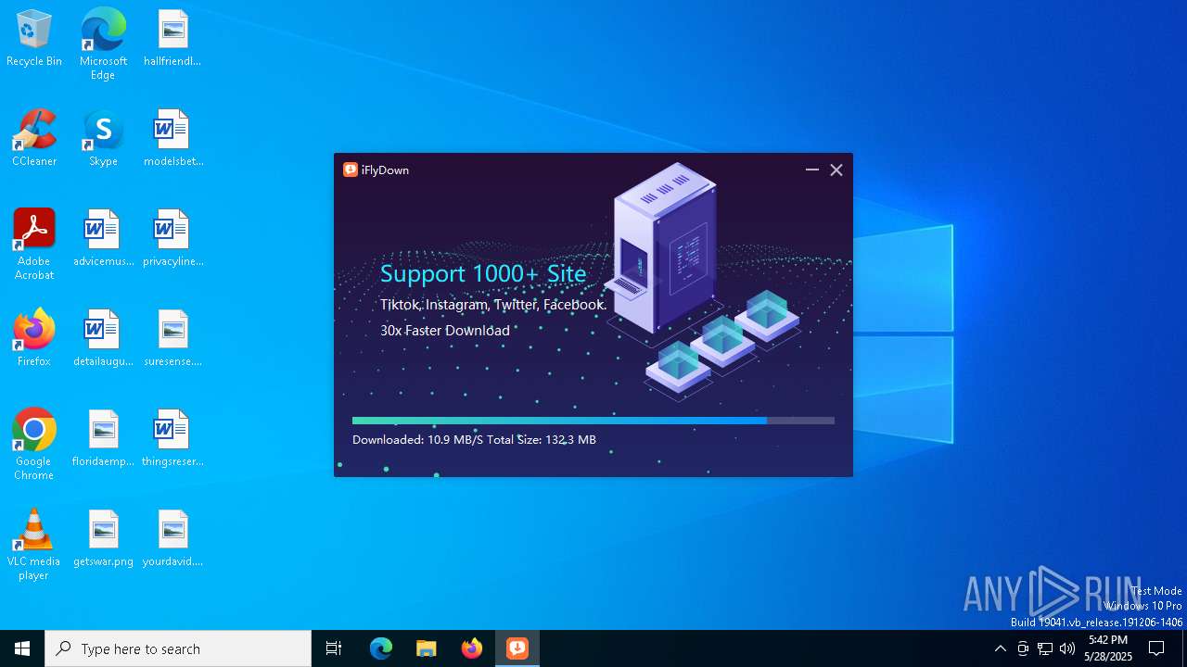
Task: Select the hallfriendl... image file
Action: coord(172,39)
